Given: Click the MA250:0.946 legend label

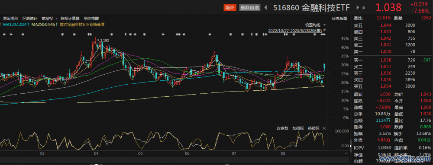Looking at the screenshot, I should coord(45,24).
